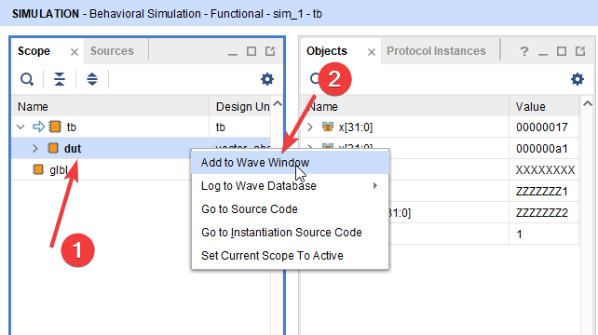Switch to the Protocol Instances tab
Viewport: 598px width, 335px height.
click(x=436, y=51)
